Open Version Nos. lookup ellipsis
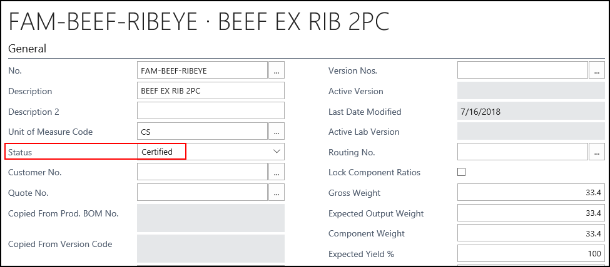The image size is (610, 267). pos(596,70)
